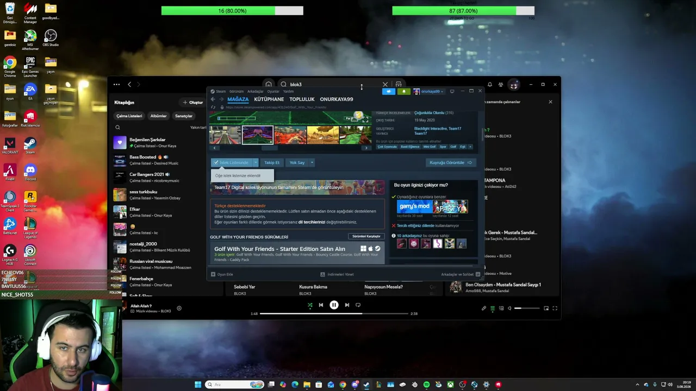This screenshot has width=696, height=391.
Task: Open the ONURKAYA99 profile tab in Steam
Action: click(336, 99)
